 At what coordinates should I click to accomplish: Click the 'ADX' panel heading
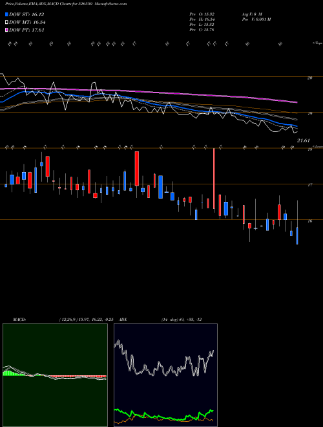[x=123, y=320]
